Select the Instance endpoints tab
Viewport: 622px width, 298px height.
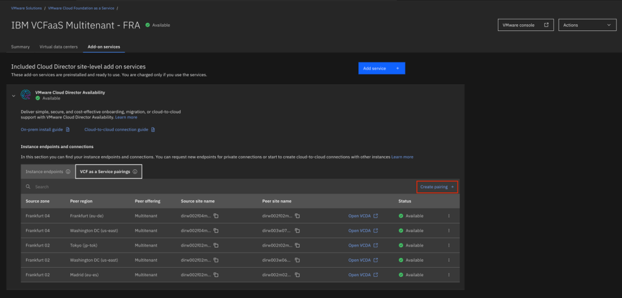[43, 172]
